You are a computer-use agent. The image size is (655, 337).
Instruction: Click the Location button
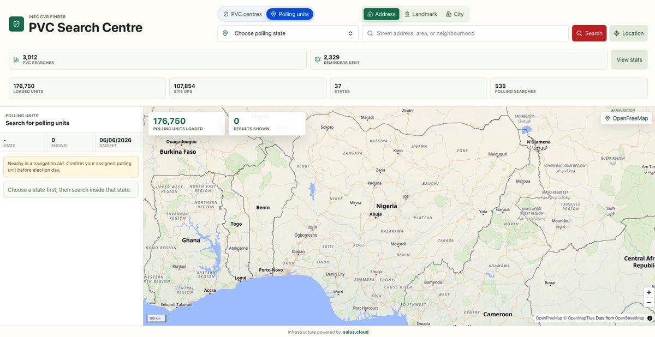click(629, 33)
